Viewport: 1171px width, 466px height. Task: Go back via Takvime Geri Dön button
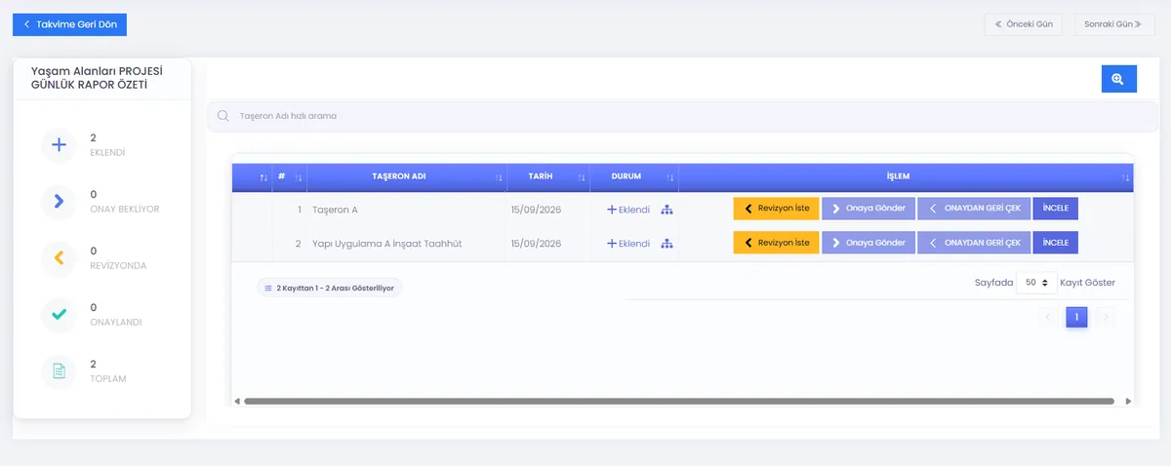(x=69, y=24)
